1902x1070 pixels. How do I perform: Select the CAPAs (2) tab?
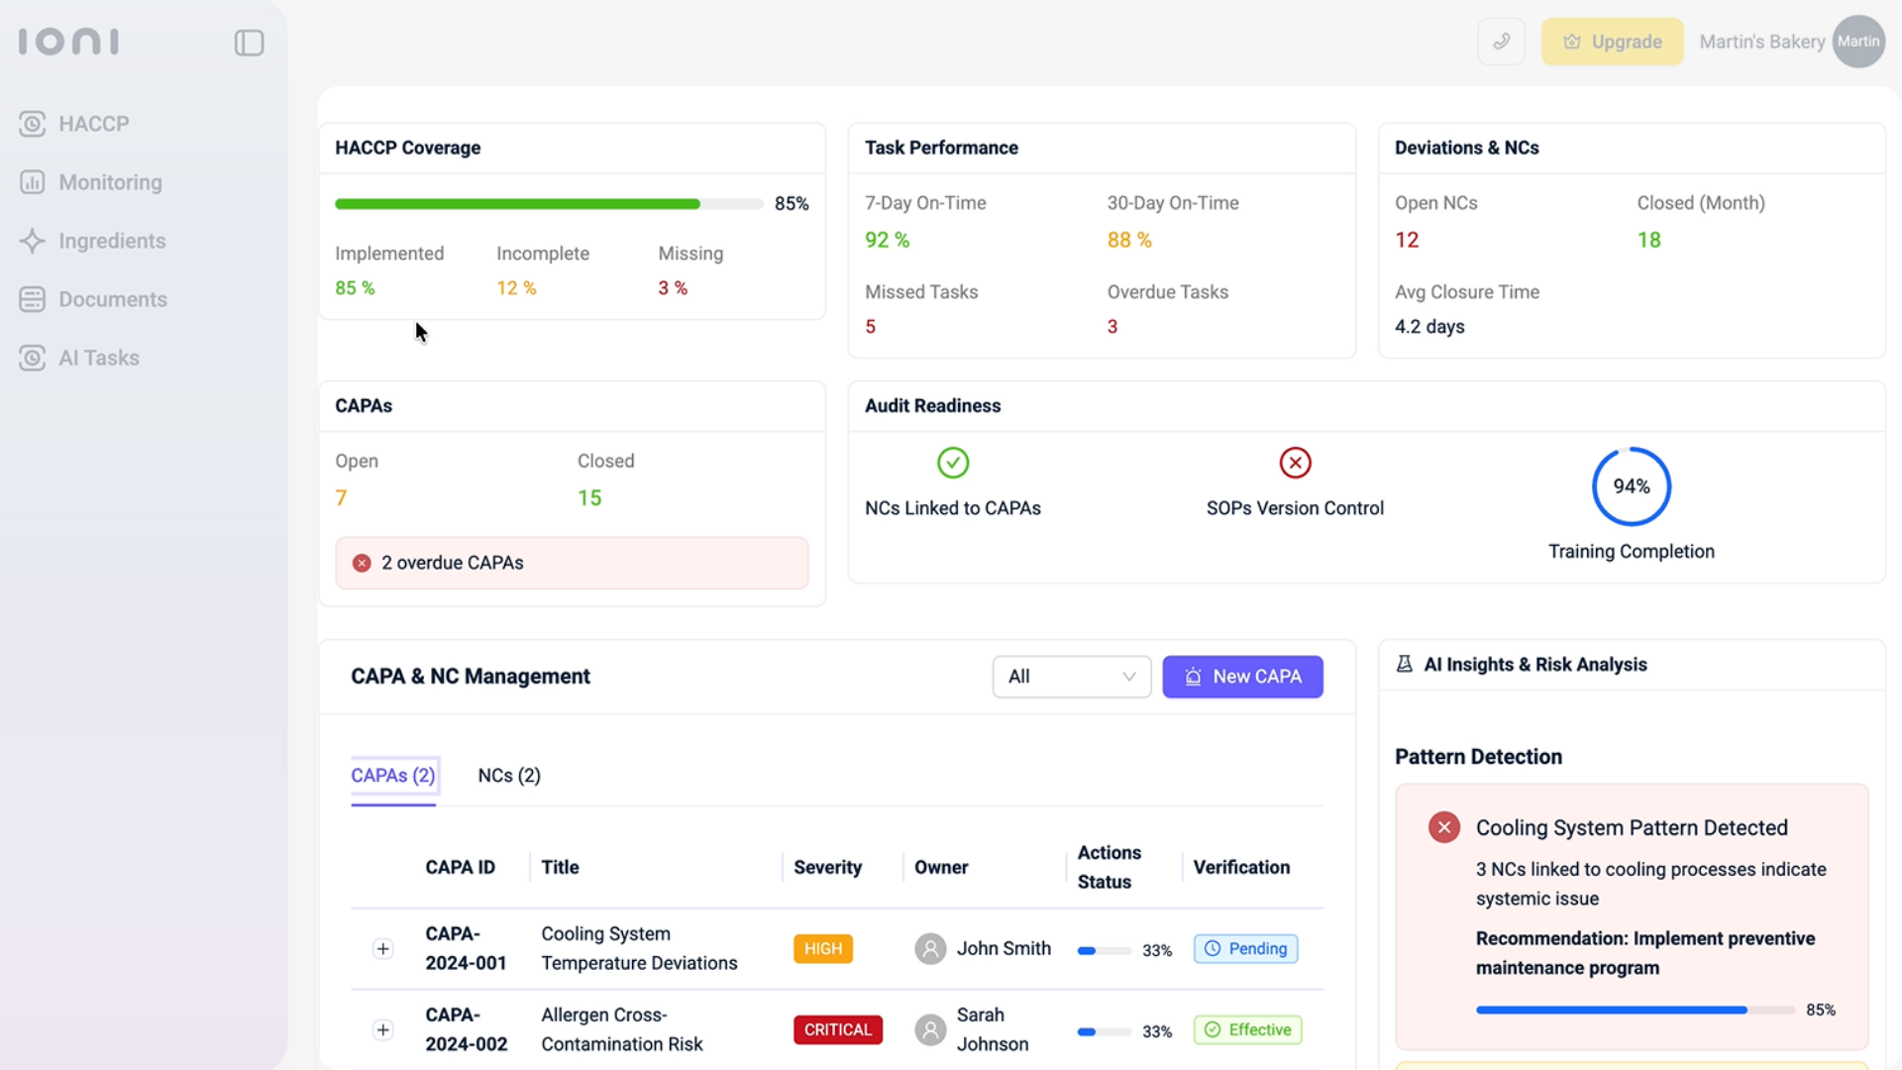coord(393,776)
